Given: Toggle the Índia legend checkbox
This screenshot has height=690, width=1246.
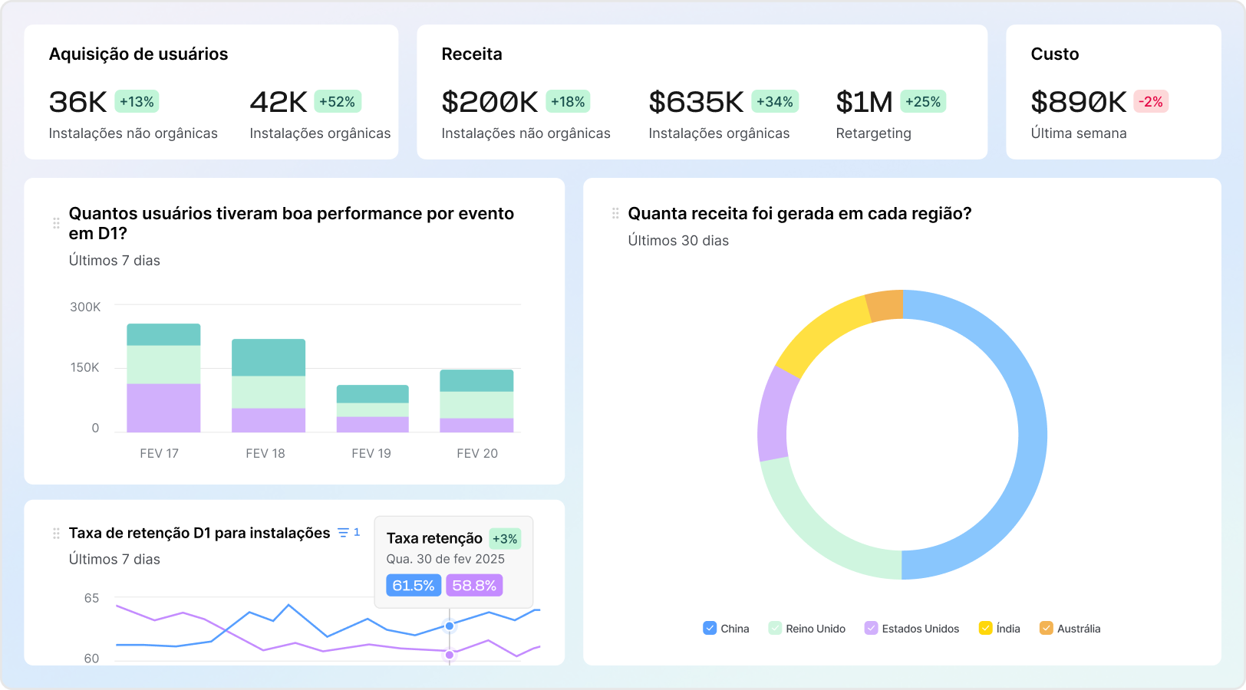Looking at the screenshot, I should pos(985,628).
